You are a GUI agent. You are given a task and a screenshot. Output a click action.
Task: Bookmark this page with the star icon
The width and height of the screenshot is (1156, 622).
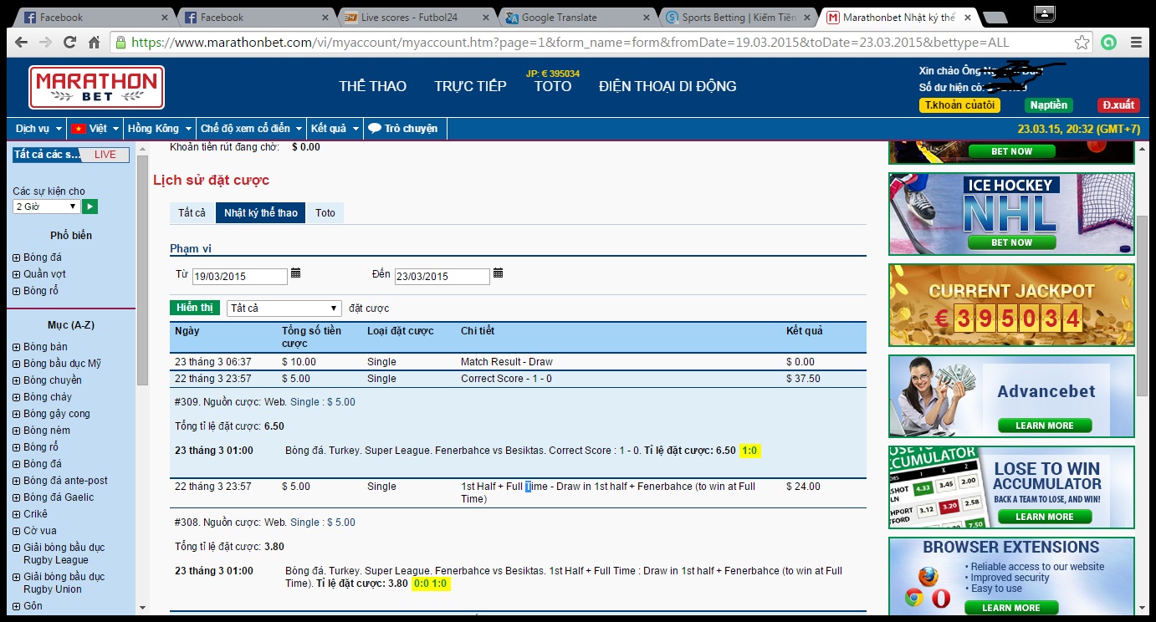1082,43
